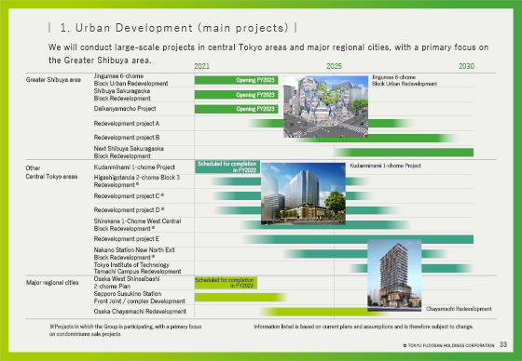Click the Next Shibuya Sakuragaoka timeline bar
Image resolution: width=522 pixels, height=361 pixels.
pyautogui.click(x=404, y=153)
